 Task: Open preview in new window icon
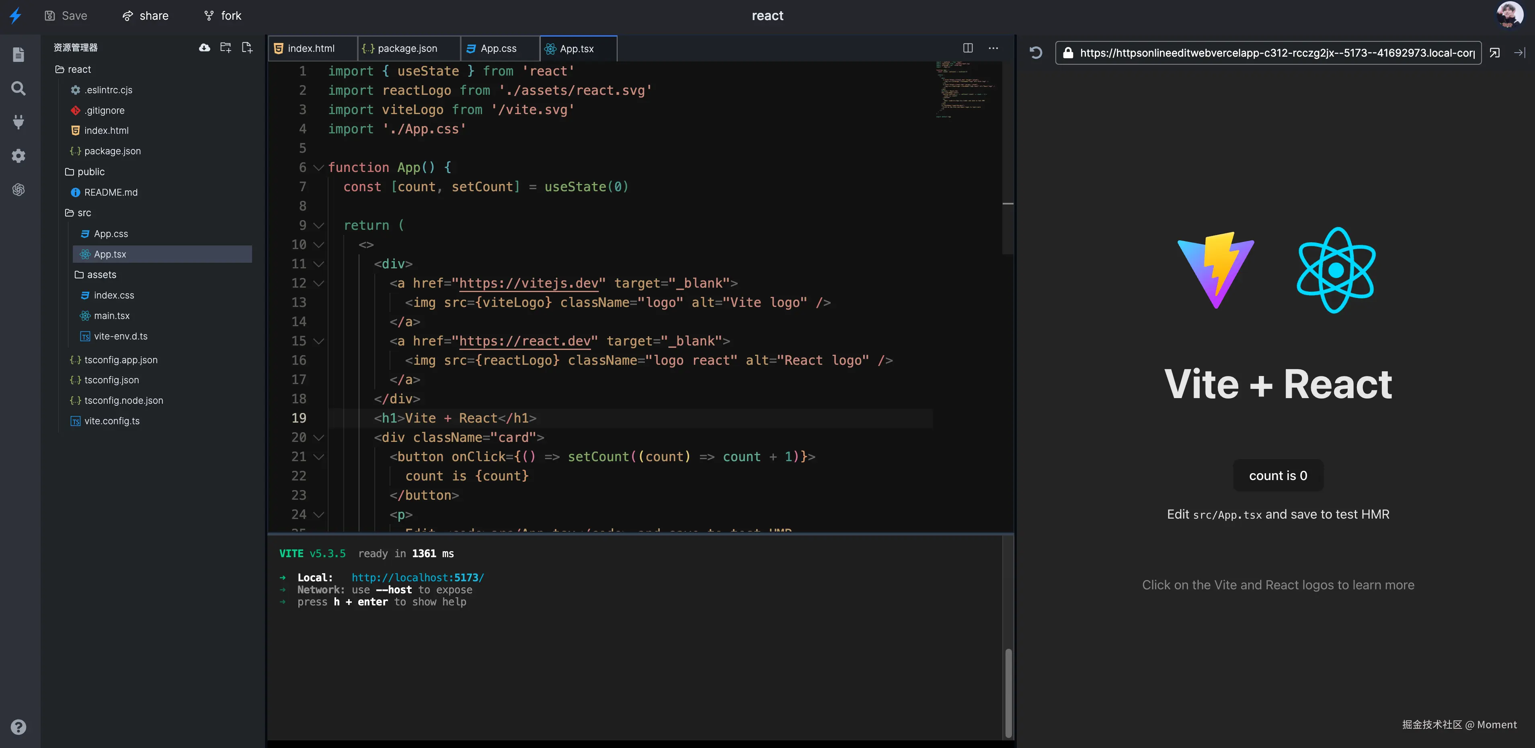pos(1494,53)
